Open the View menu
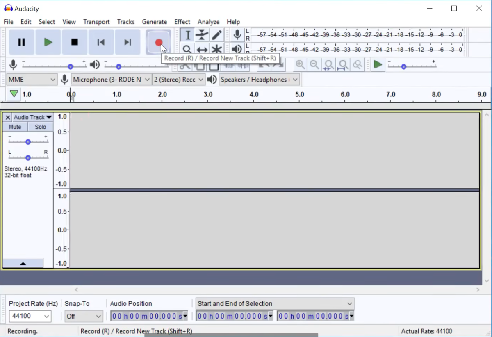This screenshot has height=337, width=492. (69, 22)
